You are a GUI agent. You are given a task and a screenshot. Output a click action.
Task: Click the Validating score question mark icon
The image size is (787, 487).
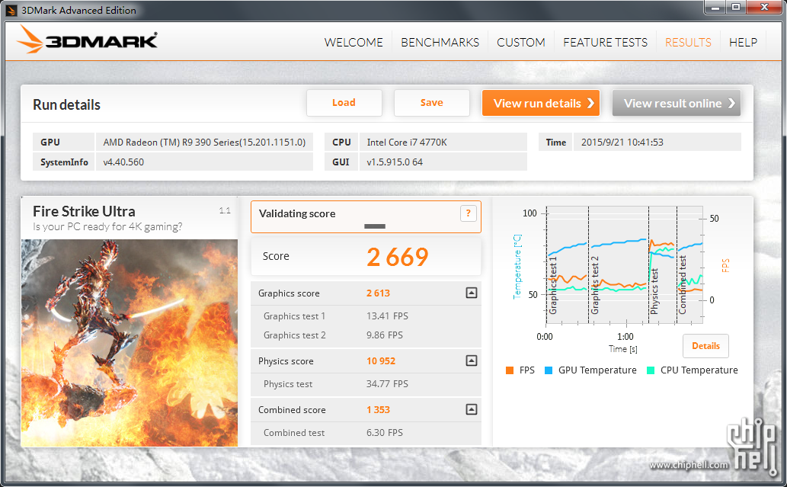(468, 213)
